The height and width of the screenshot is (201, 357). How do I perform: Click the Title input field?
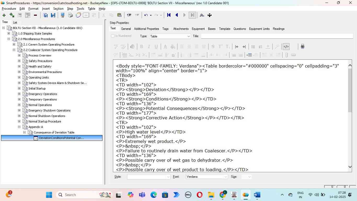[277, 36]
